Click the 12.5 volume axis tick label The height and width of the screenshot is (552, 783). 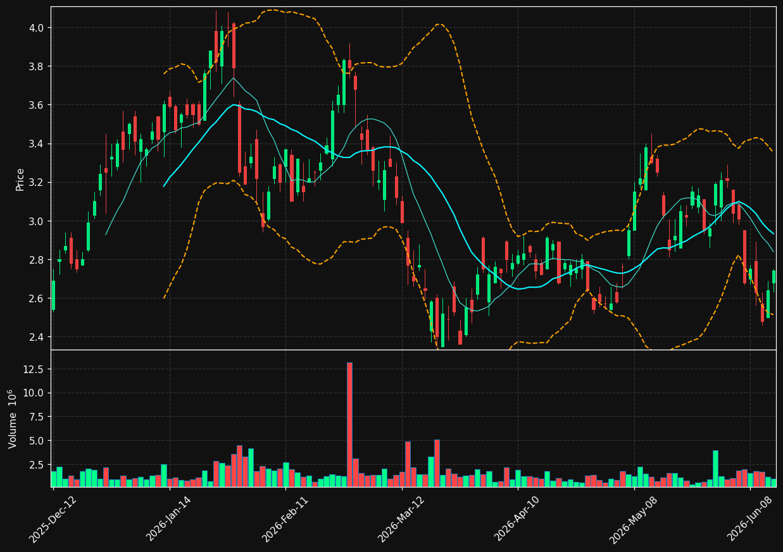[33, 369]
